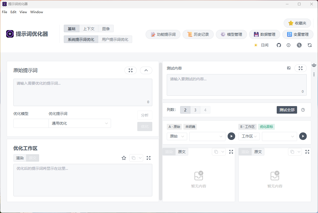Click the image upload icon in 测试内容

click(289, 68)
